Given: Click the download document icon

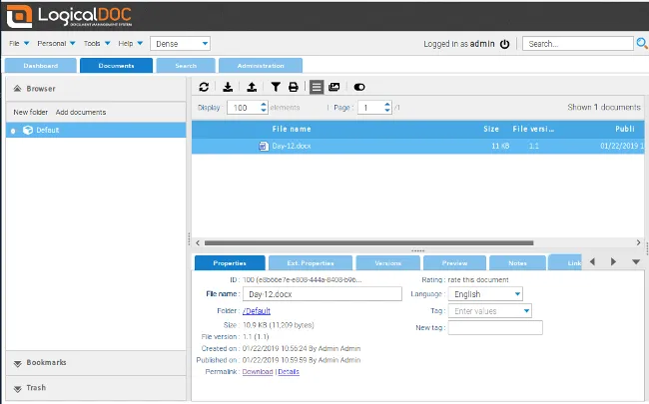Looking at the screenshot, I should click(x=228, y=88).
